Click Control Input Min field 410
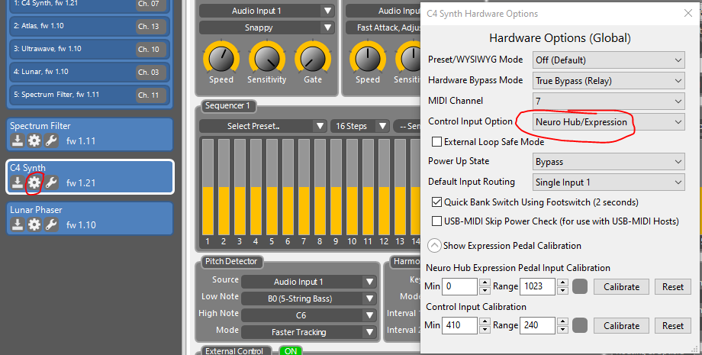 pyautogui.click(x=460, y=325)
